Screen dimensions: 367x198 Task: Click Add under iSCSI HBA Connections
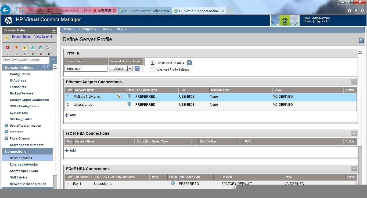click(x=70, y=150)
